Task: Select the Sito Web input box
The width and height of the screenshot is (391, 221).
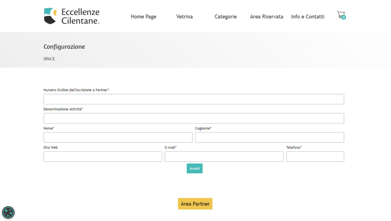Action: 103,157
